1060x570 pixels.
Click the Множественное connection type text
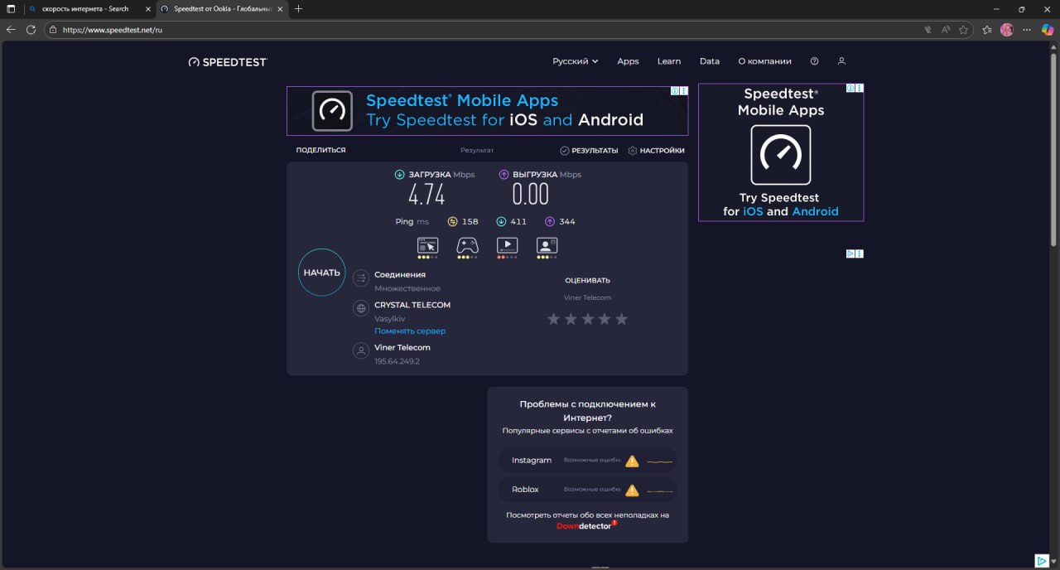tap(407, 288)
